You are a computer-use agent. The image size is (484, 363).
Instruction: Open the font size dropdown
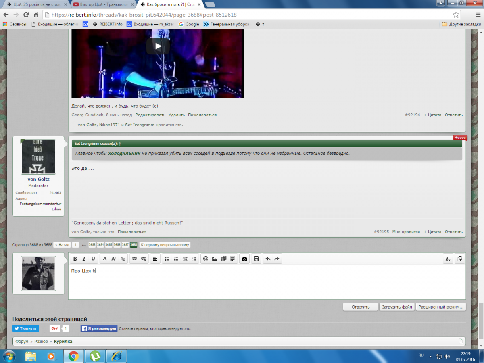(x=114, y=259)
